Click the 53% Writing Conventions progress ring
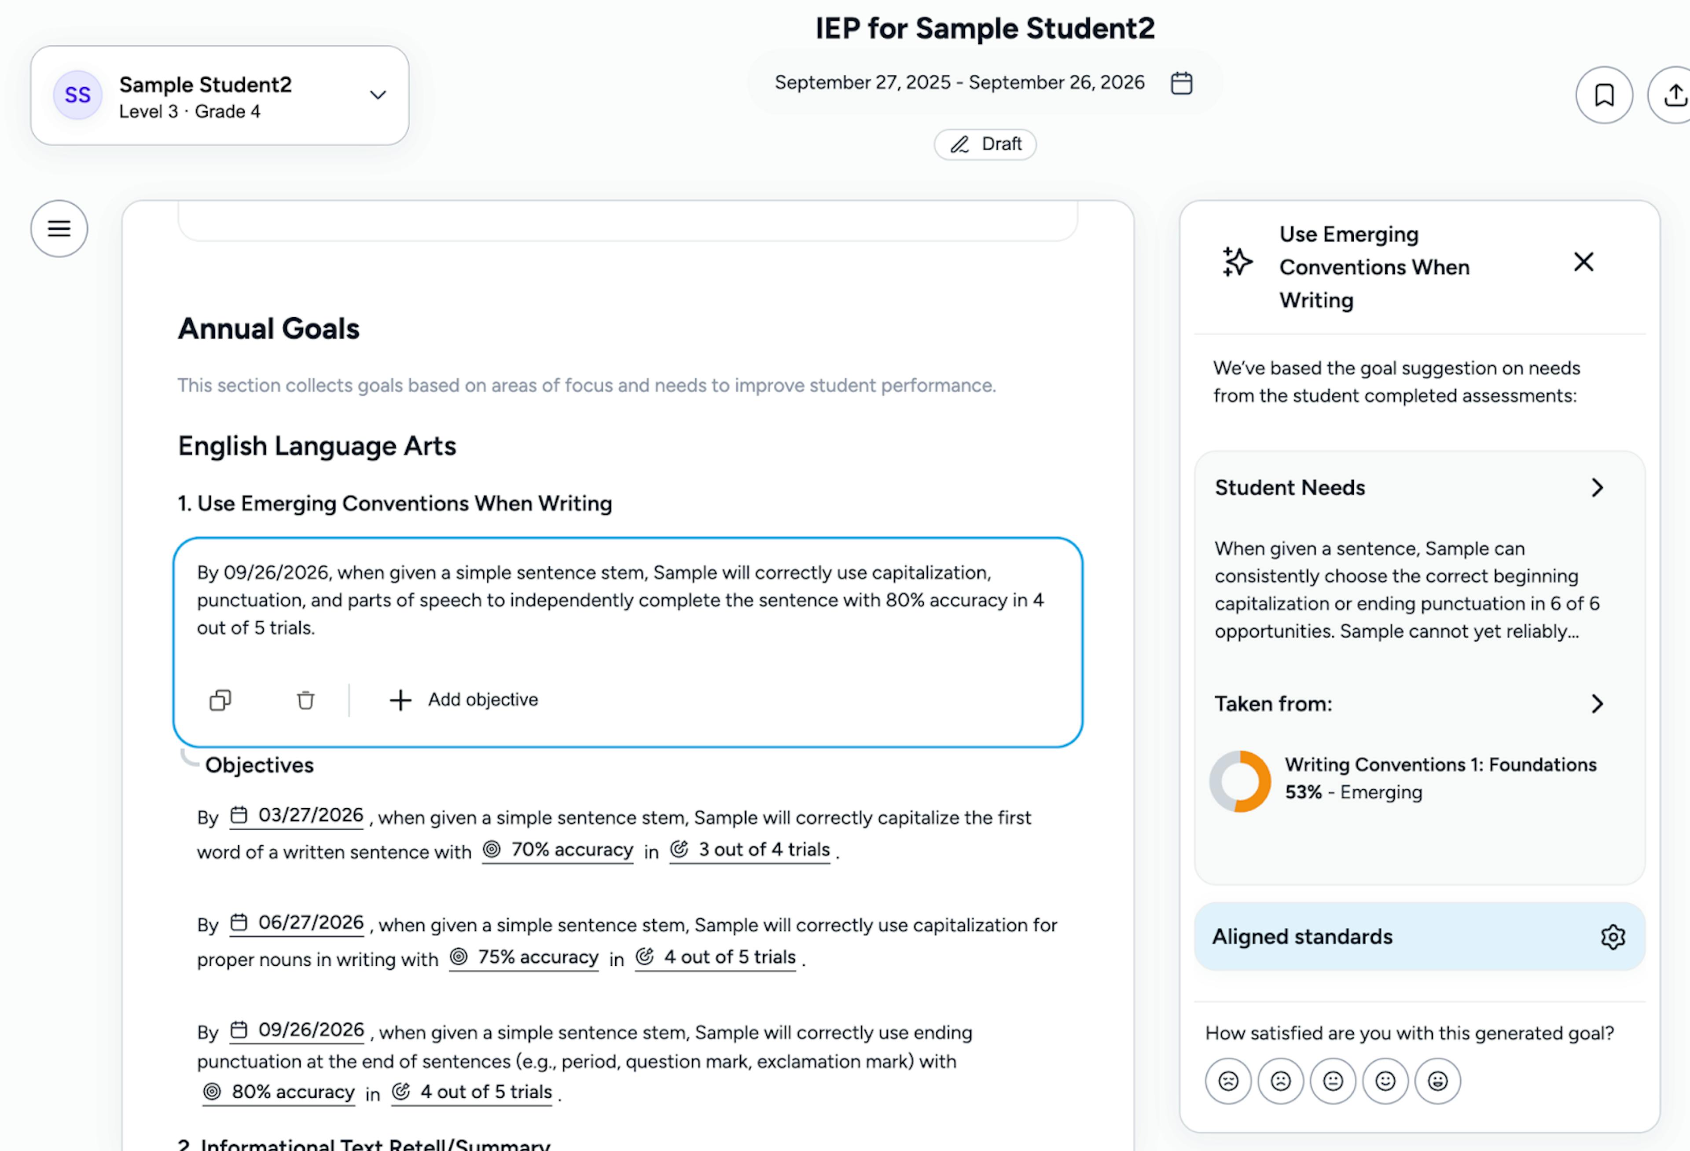Image resolution: width=1690 pixels, height=1151 pixels. (x=1240, y=781)
